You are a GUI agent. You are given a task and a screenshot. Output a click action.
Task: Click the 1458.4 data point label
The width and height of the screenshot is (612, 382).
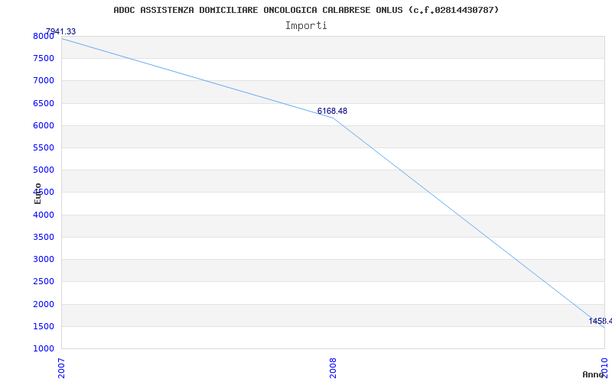tap(601, 321)
